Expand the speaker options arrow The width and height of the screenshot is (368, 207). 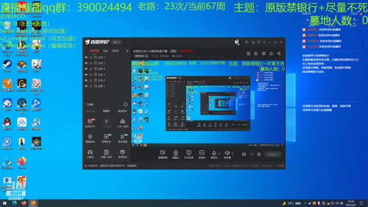pos(233,154)
